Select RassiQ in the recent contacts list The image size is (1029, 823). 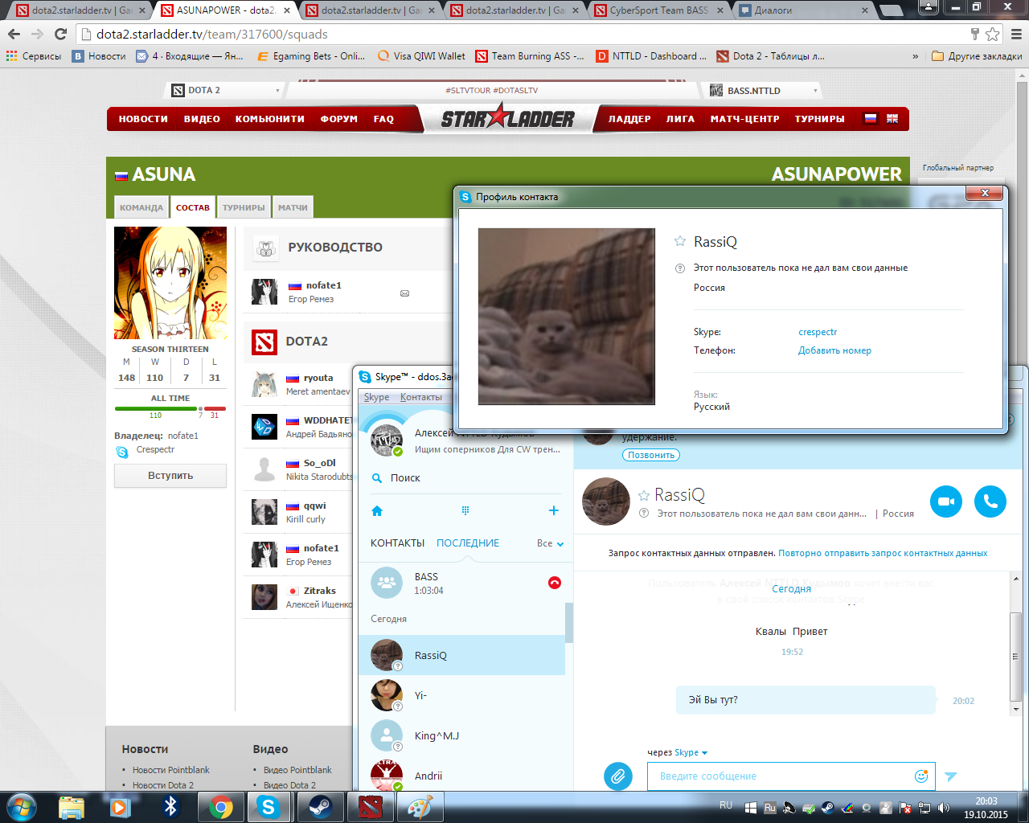click(x=461, y=655)
